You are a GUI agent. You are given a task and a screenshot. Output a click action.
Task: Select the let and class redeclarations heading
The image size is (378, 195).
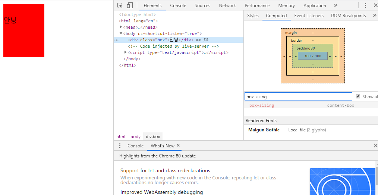click(165, 170)
